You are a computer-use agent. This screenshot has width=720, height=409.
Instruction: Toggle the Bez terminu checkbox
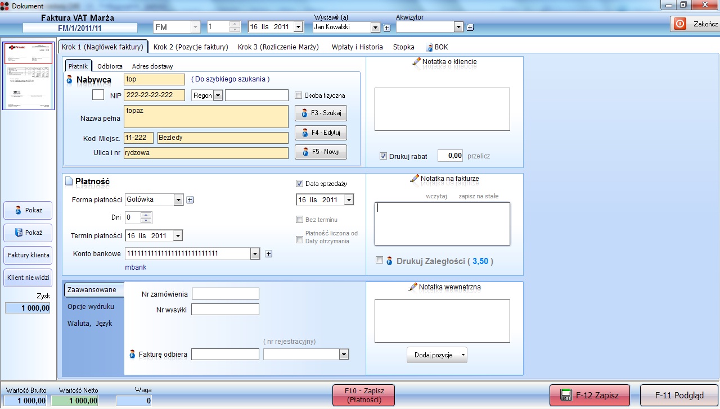pos(299,220)
